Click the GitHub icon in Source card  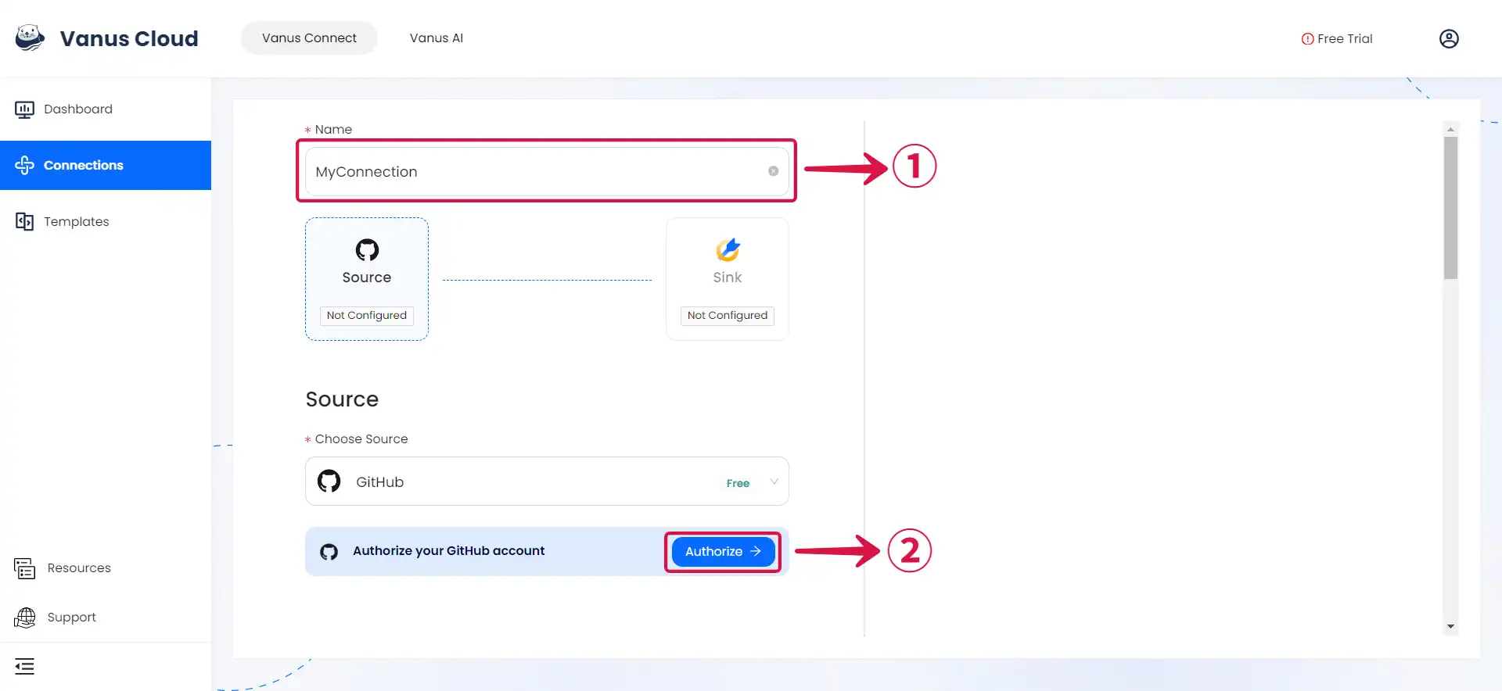(367, 250)
